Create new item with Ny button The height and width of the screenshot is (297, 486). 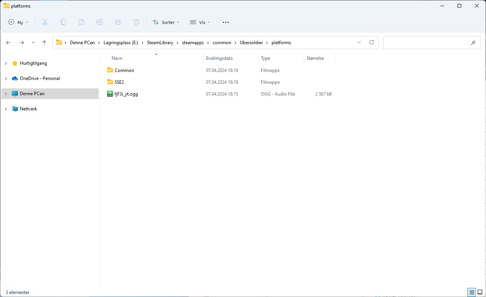tap(18, 22)
